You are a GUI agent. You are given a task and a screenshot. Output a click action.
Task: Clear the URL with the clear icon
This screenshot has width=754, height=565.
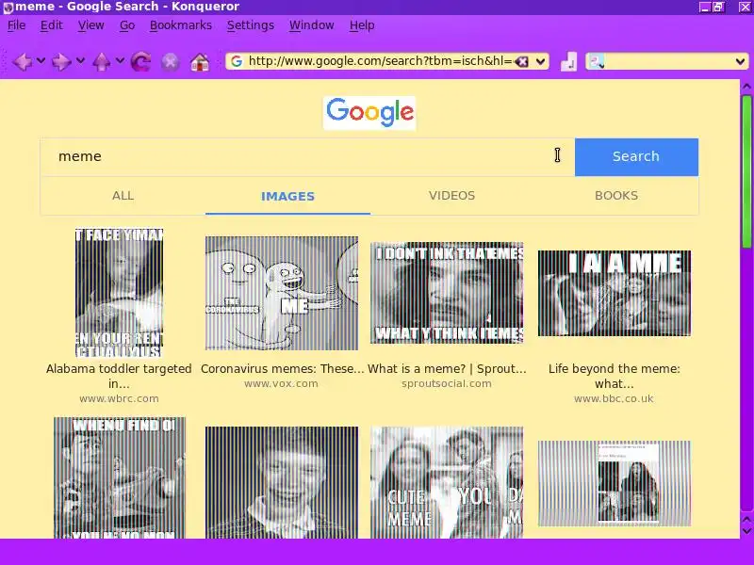coord(522,61)
